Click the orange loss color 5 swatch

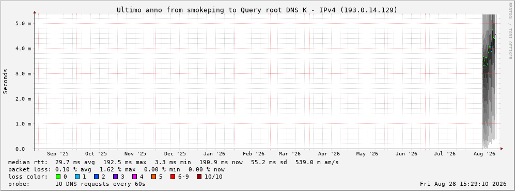coord(153,177)
